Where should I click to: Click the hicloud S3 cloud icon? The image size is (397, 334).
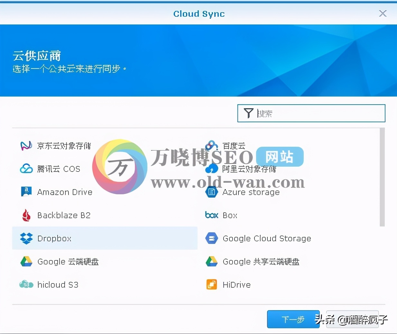click(x=26, y=284)
